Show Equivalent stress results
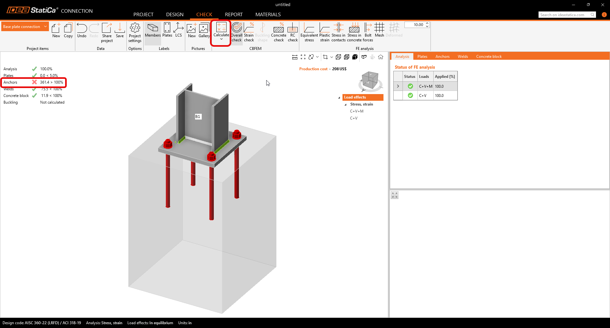This screenshot has width=610, height=328. 309,32
